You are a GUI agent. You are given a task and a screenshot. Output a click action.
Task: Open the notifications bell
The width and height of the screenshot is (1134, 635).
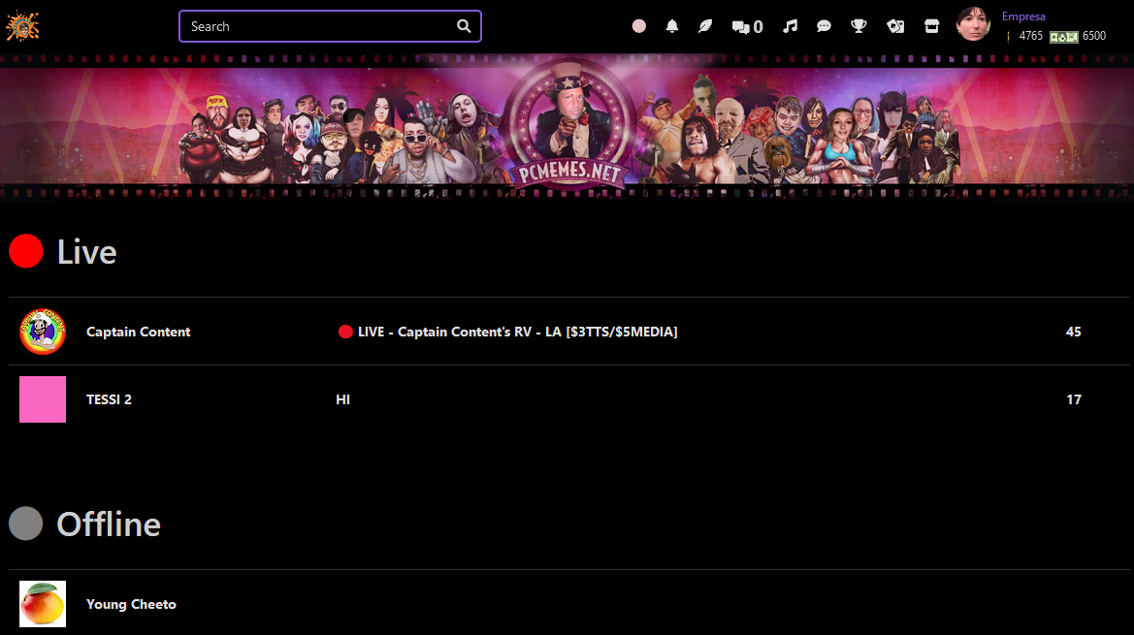coord(672,26)
